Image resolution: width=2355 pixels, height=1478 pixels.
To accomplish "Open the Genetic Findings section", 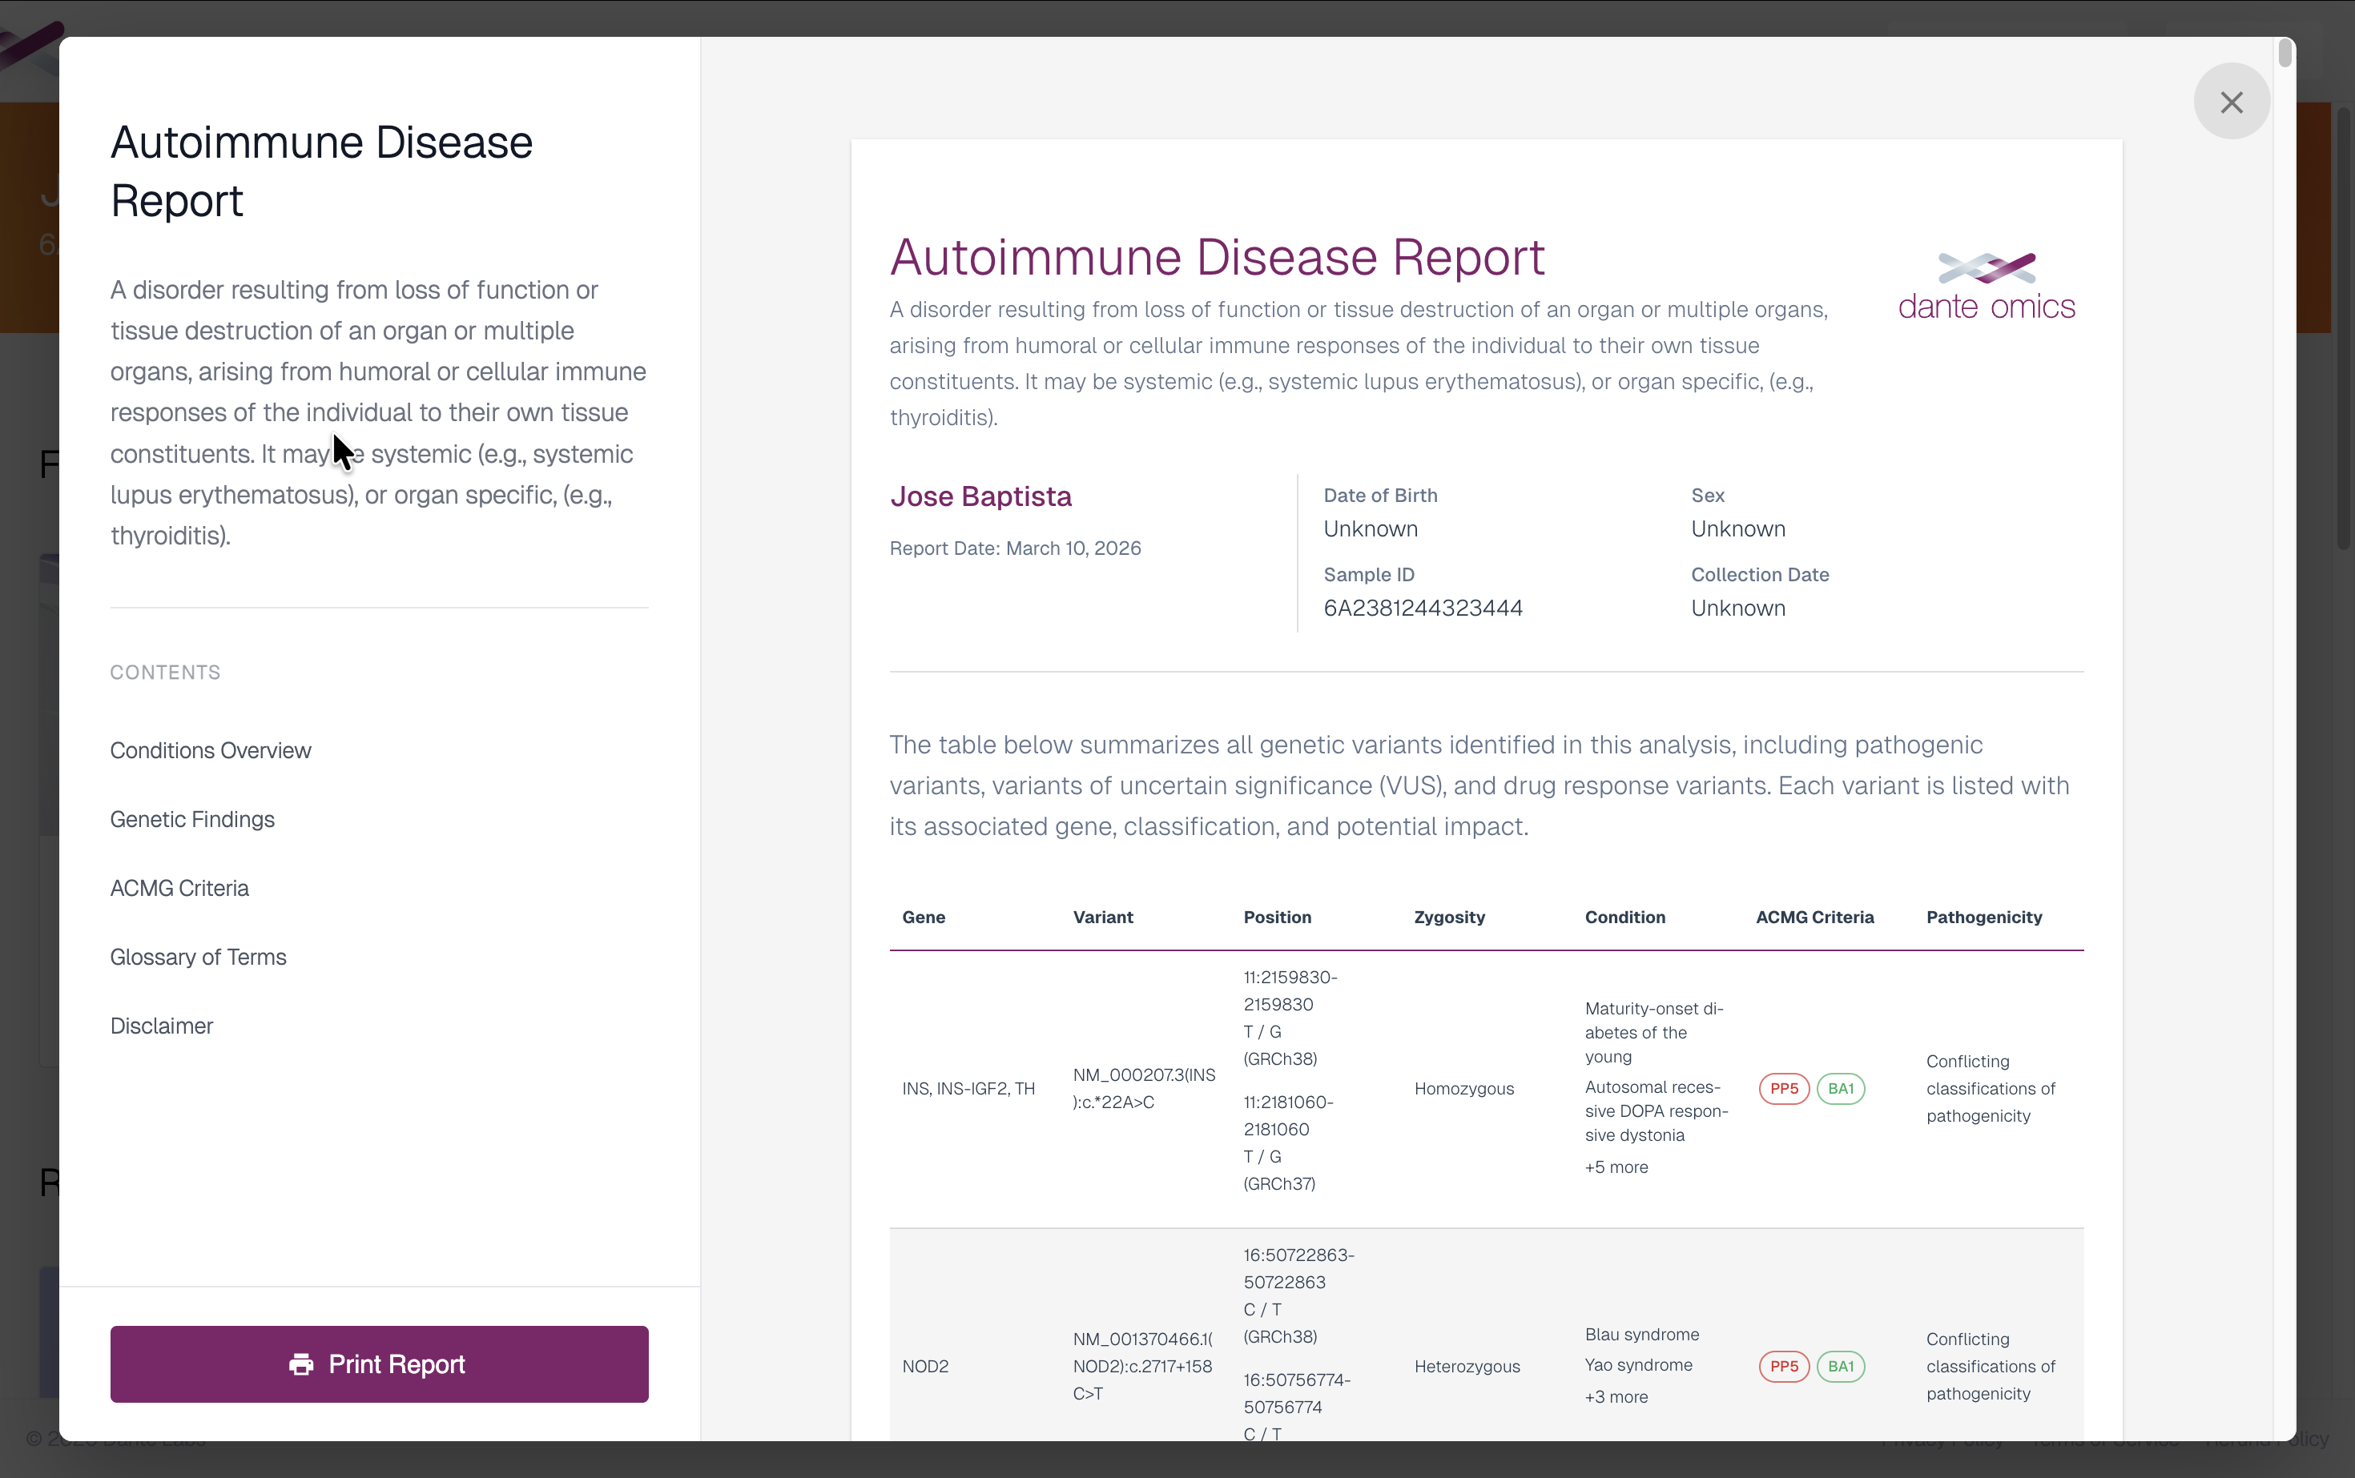I will [x=191, y=819].
